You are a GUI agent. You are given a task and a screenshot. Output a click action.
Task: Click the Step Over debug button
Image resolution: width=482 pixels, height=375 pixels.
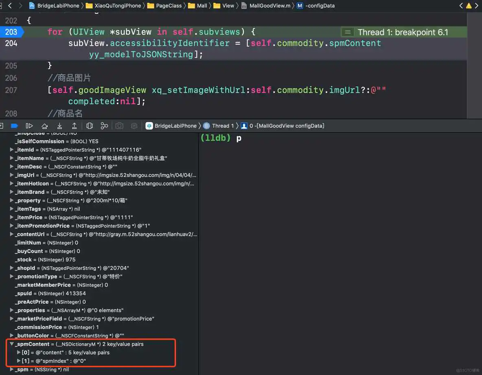(x=44, y=126)
